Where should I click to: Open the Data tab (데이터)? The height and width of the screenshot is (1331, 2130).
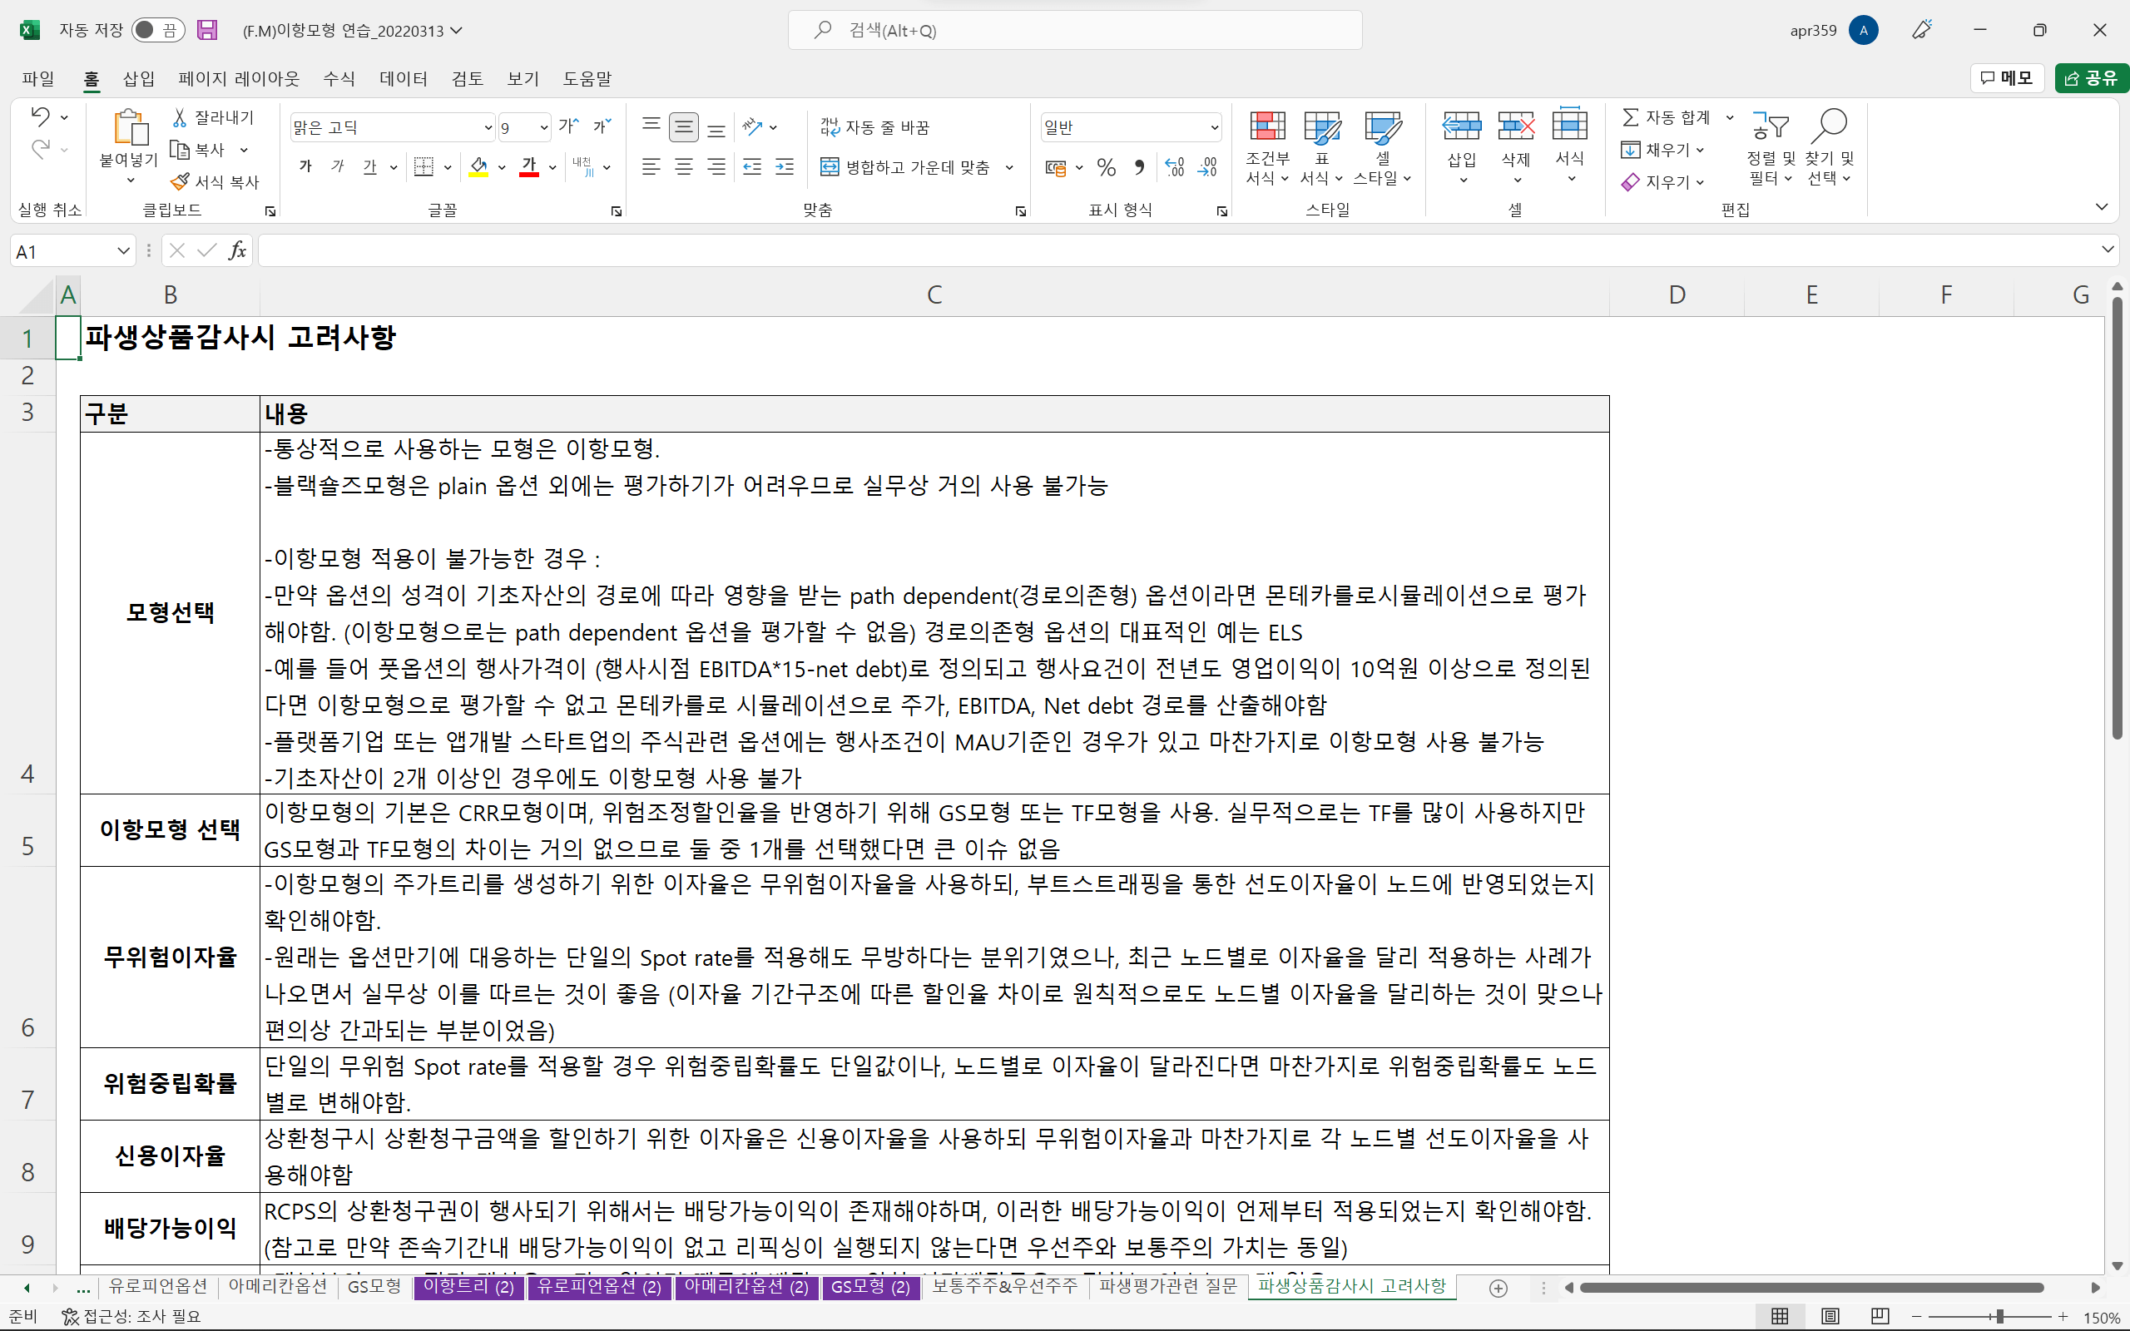pyautogui.click(x=403, y=78)
